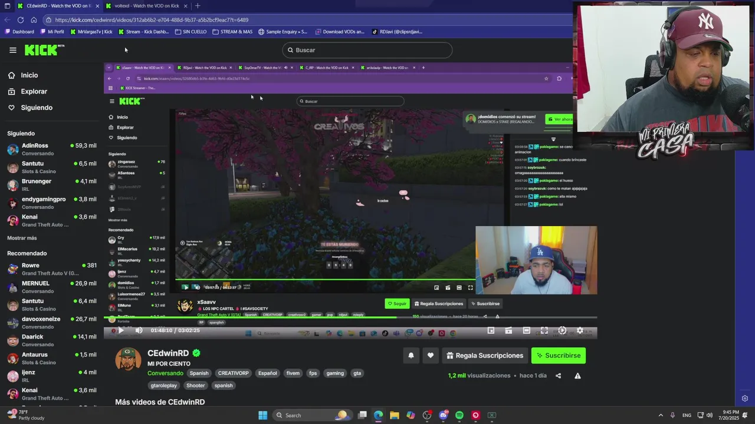Select the CREATIVORP tag
Image resolution: width=755 pixels, height=424 pixels.
point(233,373)
